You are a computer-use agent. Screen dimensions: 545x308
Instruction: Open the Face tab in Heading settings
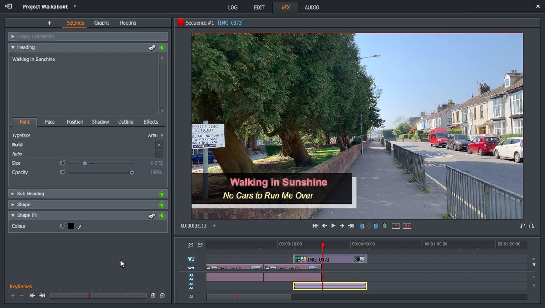coord(50,122)
